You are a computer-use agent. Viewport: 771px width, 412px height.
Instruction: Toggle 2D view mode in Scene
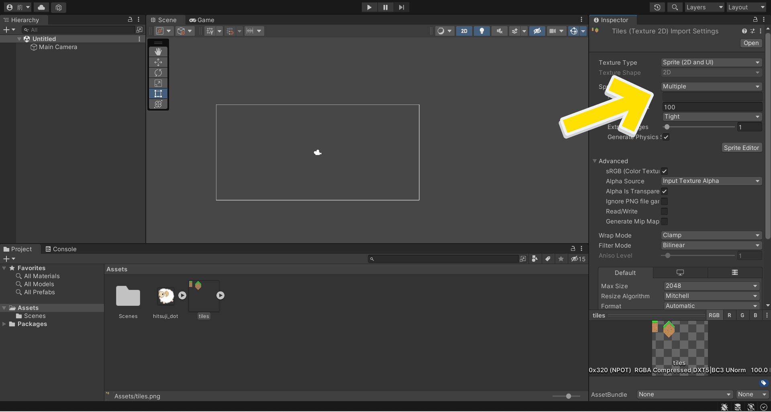click(x=464, y=31)
